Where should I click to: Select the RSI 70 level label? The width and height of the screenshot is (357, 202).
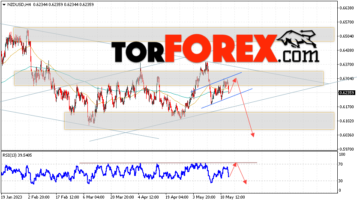pyautogui.click(x=341, y=164)
